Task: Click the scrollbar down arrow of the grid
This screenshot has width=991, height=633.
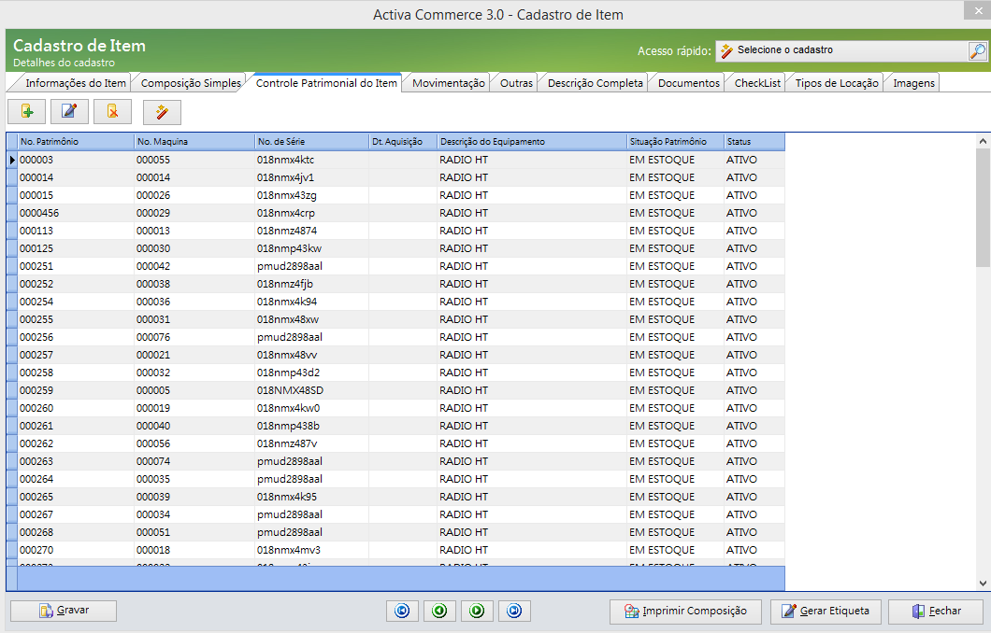Action: (x=983, y=583)
